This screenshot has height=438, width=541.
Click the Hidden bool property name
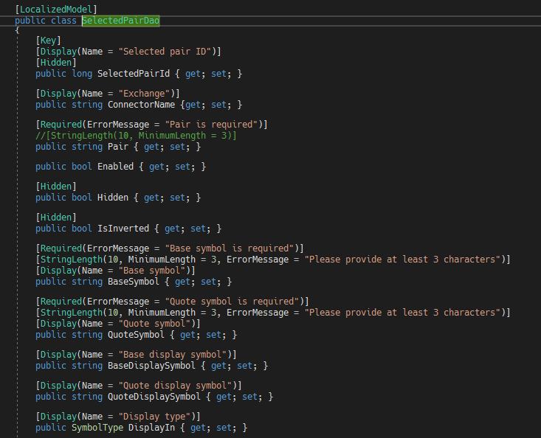point(113,198)
